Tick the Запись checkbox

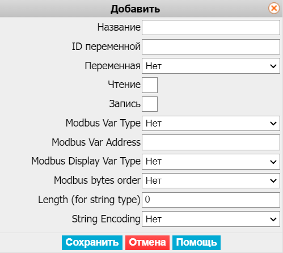click(150, 104)
